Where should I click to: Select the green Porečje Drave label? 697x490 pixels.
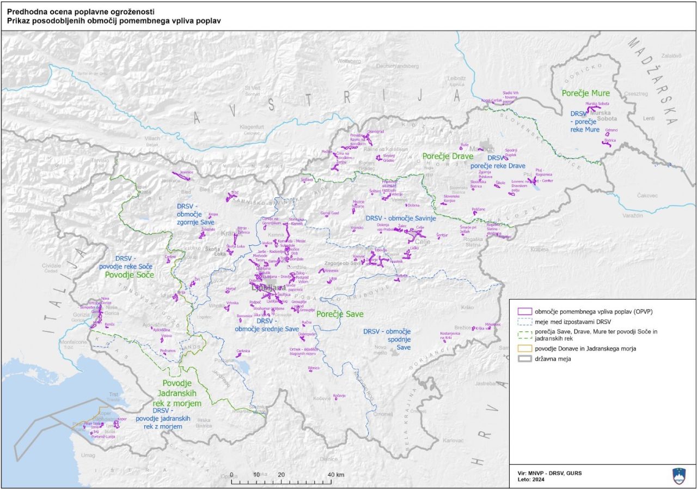click(448, 156)
